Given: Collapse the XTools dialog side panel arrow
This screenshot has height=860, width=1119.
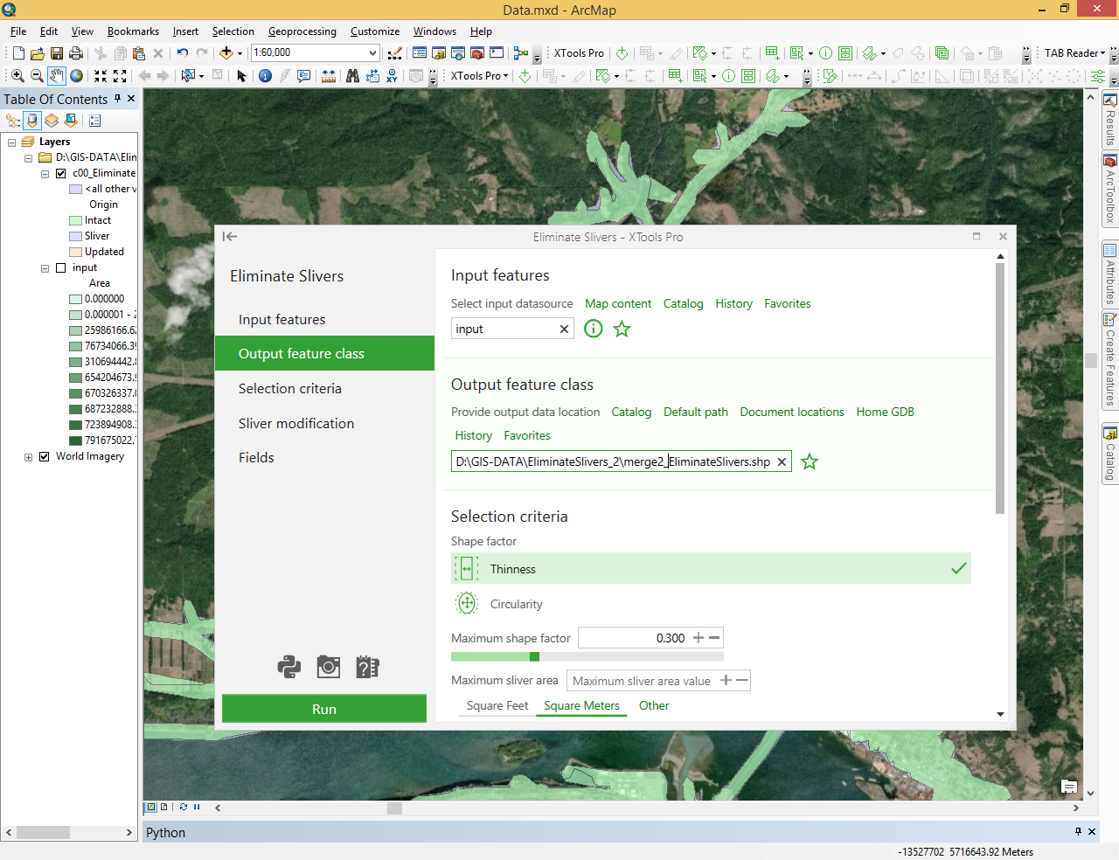Looking at the screenshot, I should (x=230, y=237).
